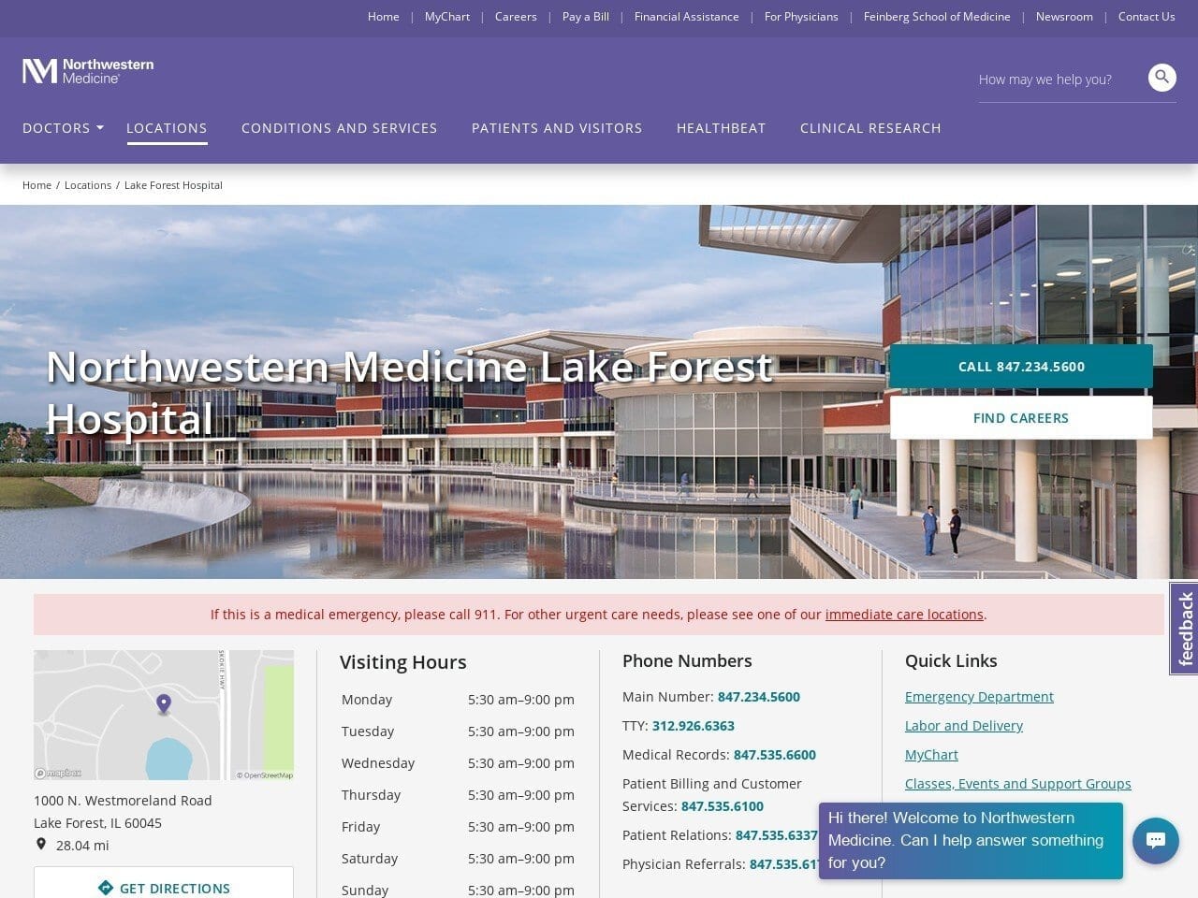Screen dimensions: 1198x898
Task: Open the feedback side tab
Action: tap(1185, 628)
